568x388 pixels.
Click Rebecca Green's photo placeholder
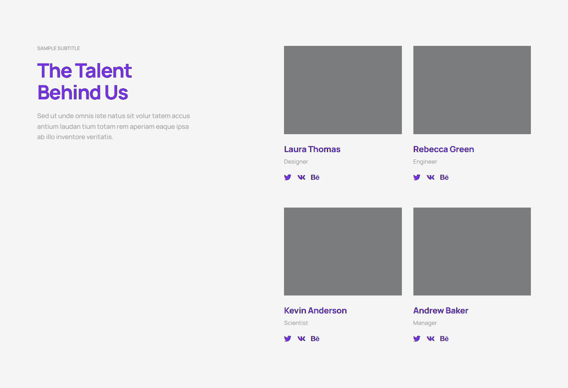(x=472, y=90)
